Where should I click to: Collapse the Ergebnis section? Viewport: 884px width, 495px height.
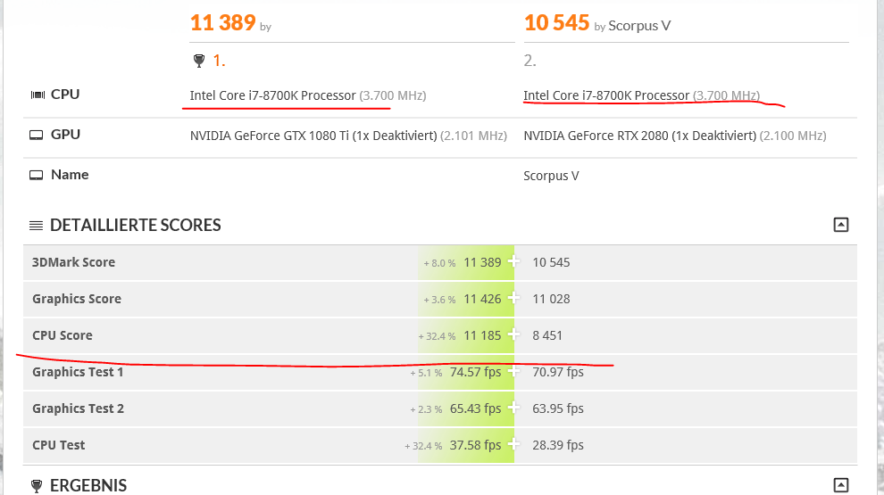pos(840,485)
